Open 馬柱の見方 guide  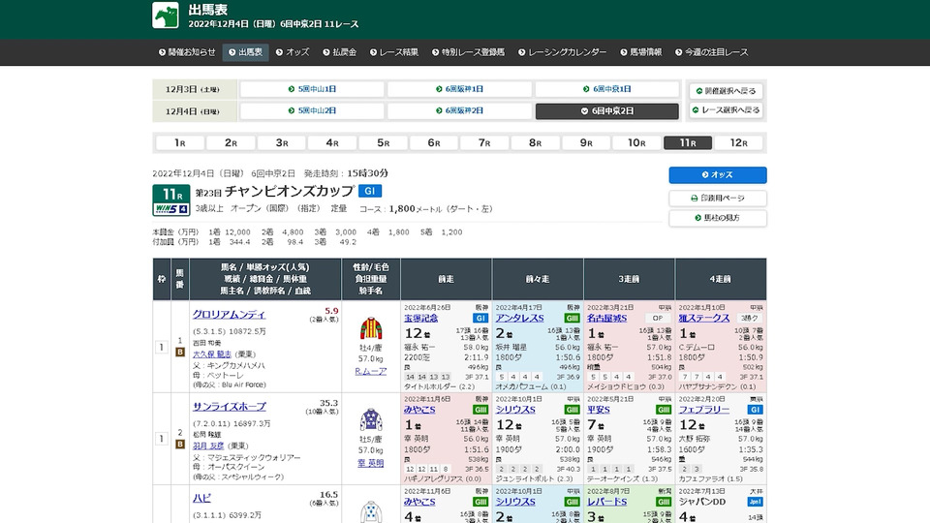point(718,218)
